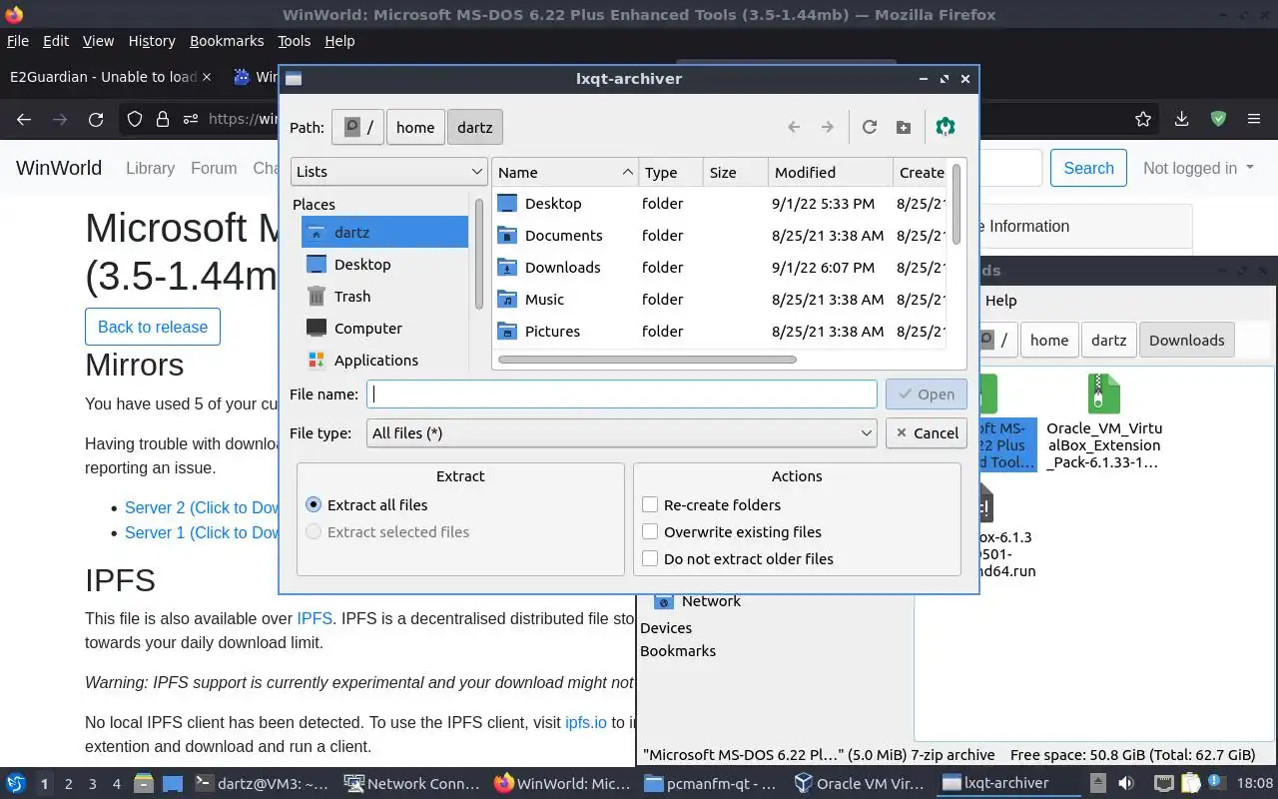The width and height of the screenshot is (1278, 799).
Task: Open WinWorld Forum link
Action: point(214,168)
